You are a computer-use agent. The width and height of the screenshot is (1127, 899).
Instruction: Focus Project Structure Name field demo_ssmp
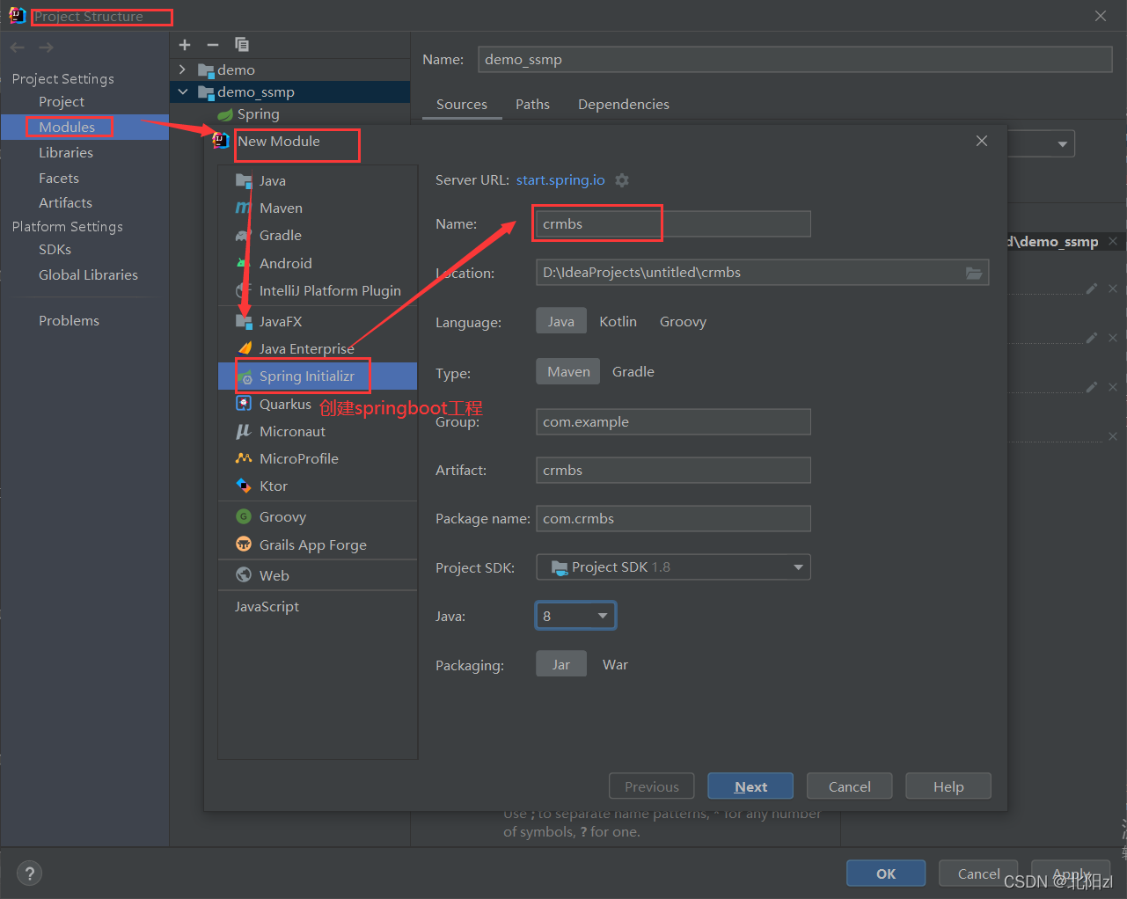point(795,59)
